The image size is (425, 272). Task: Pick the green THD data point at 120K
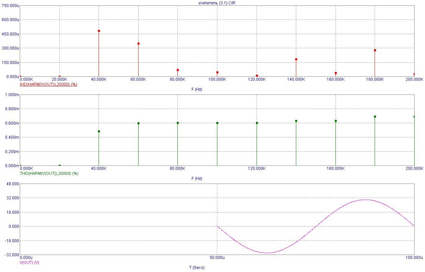[257, 123]
